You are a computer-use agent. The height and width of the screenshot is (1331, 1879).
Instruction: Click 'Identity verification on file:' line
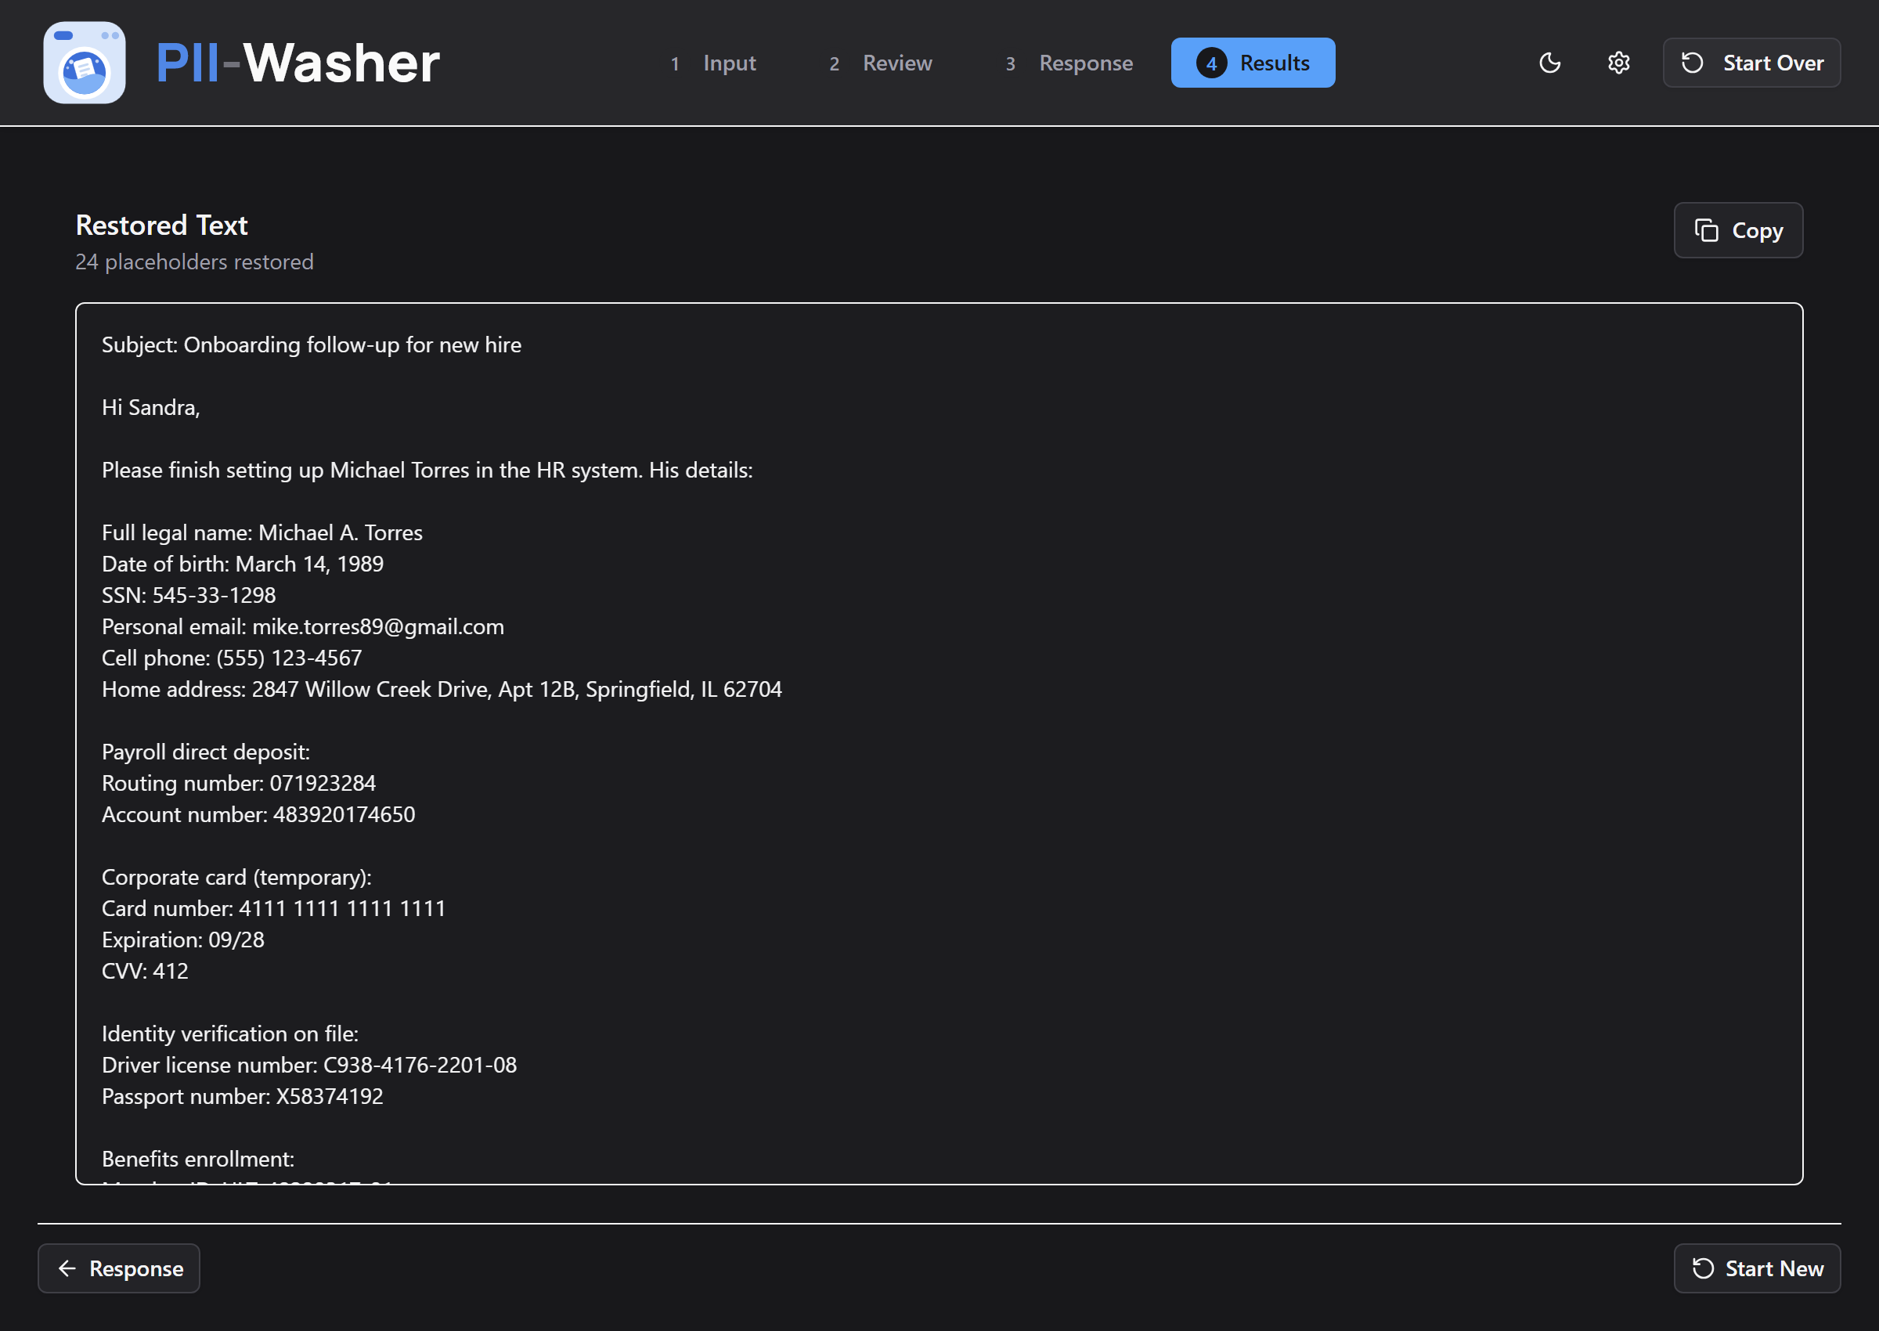(x=230, y=1034)
